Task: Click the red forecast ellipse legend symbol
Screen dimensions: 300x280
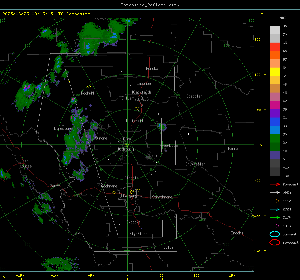Action: coord(275,242)
